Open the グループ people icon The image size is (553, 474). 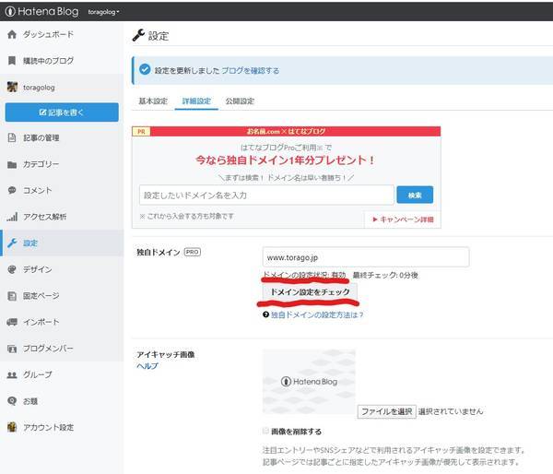[12, 374]
